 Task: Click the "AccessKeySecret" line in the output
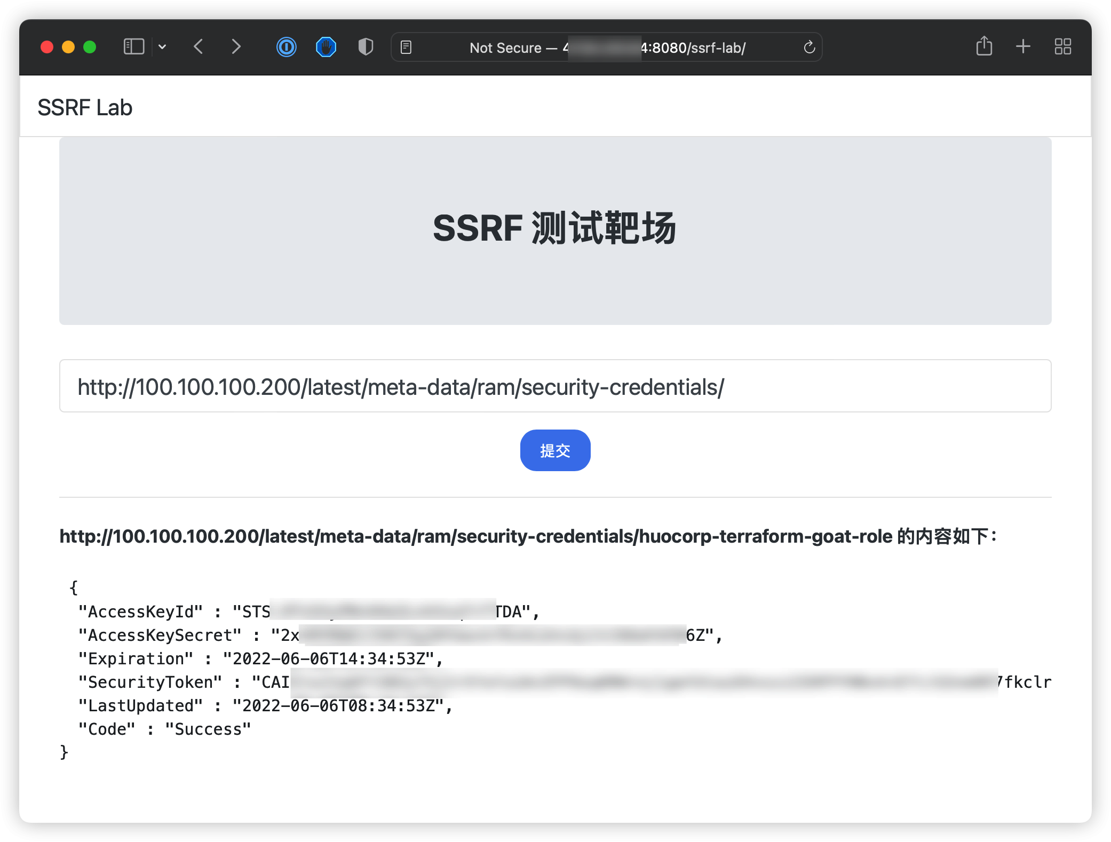coord(400,635)
